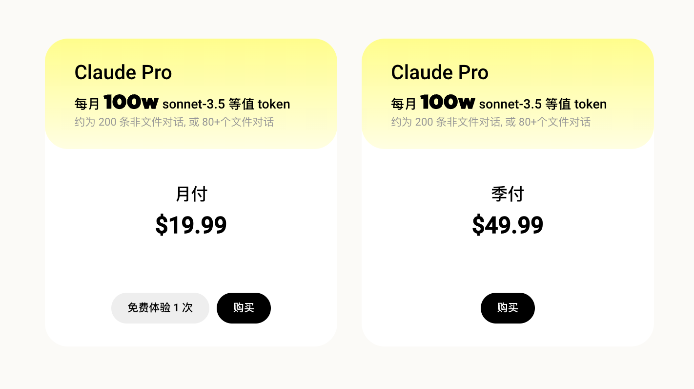Click bold 100w text in the monthly card
The width and height of the screenshot is (694, 389).
(x=131, y=103)
